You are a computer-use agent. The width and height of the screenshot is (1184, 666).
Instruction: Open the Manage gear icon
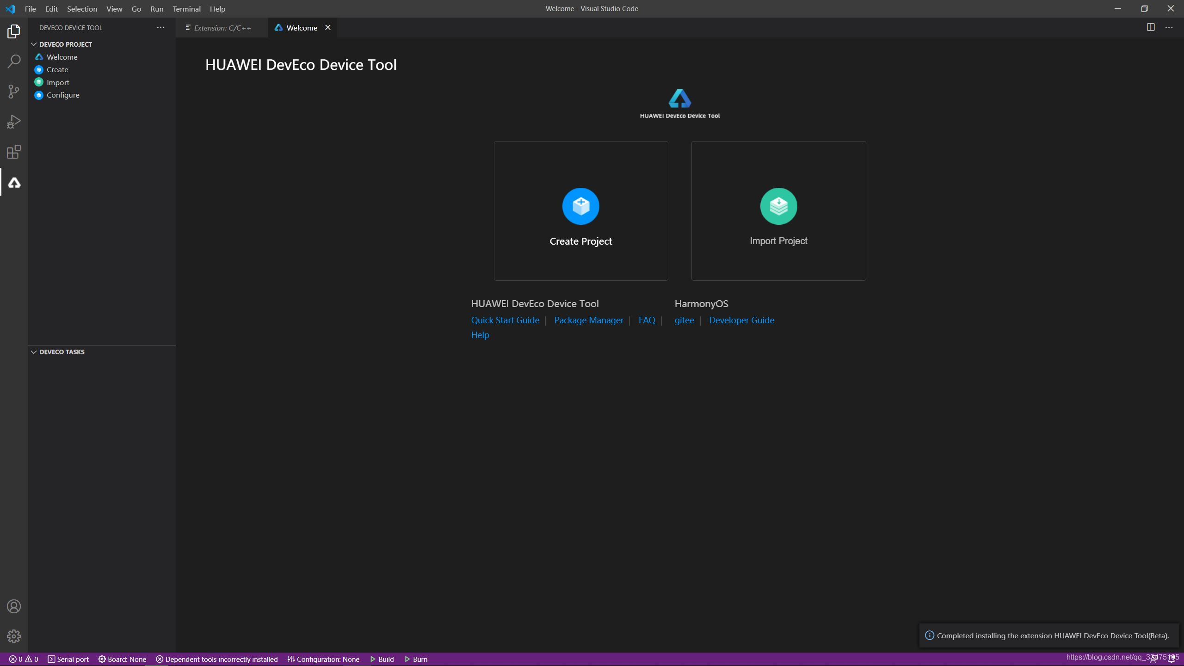[14, 636]
